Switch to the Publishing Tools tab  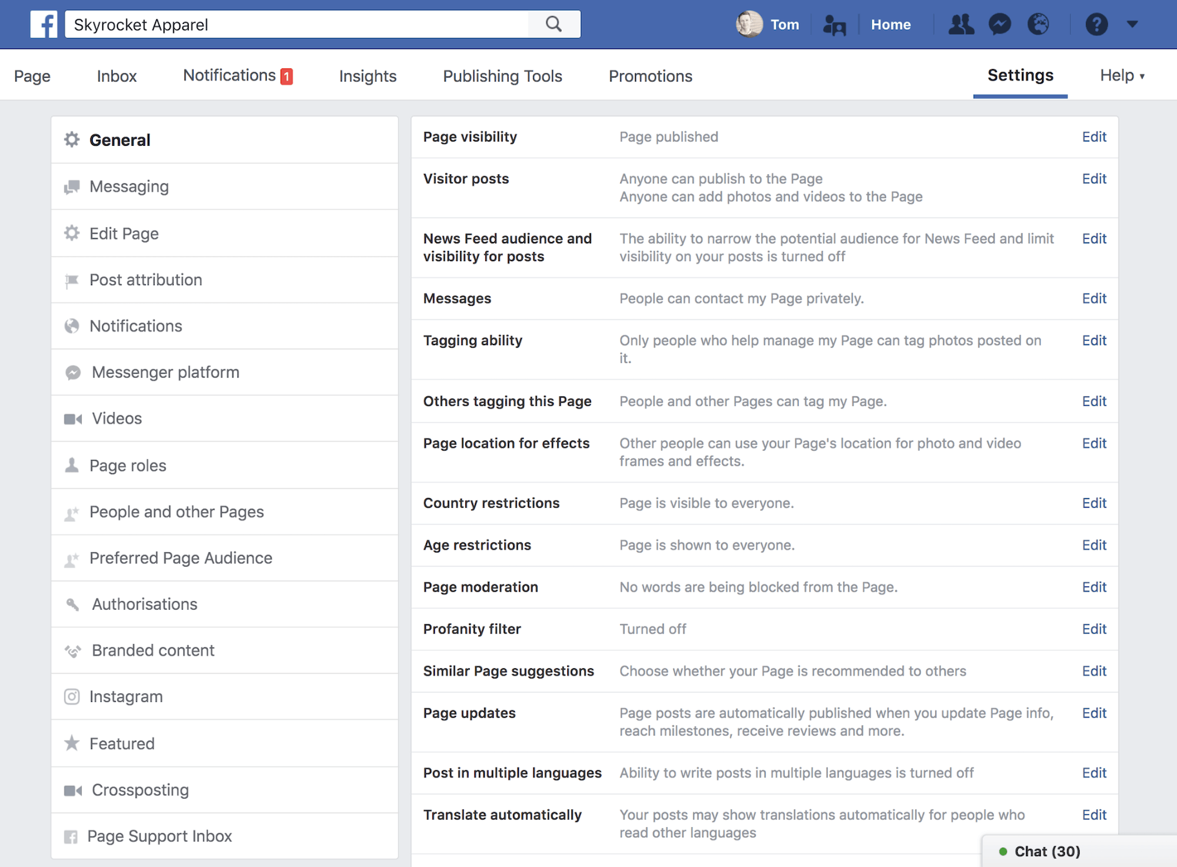502,75
